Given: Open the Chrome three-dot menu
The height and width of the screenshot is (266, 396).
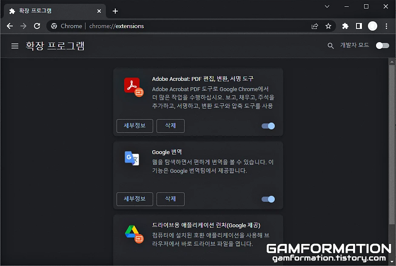Looking at the screenshot, I should (386, 26).
